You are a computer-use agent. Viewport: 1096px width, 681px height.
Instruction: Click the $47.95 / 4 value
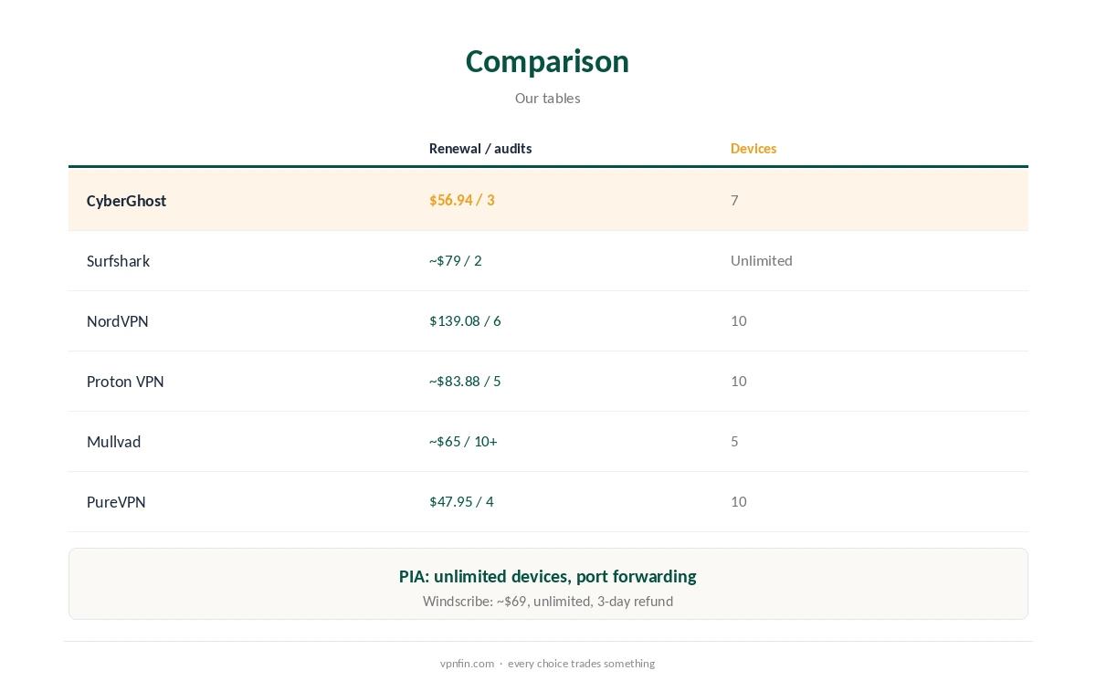[x=461, y=501]
